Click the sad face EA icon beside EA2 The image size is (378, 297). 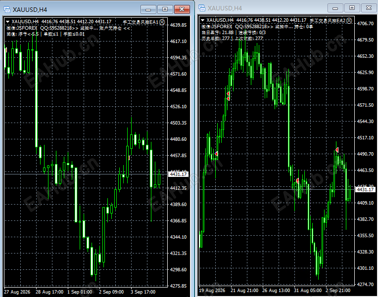pyautogui.click(x=349, y=21)
